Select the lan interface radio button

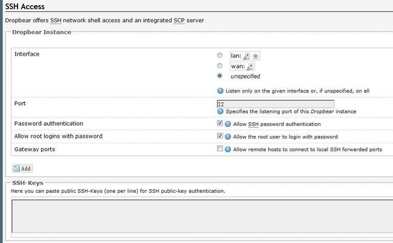click(219, 55)
